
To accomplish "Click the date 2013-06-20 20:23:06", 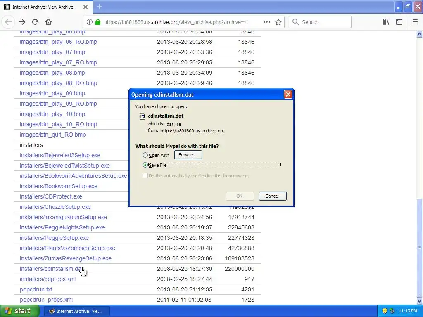I will pos(185,258).
